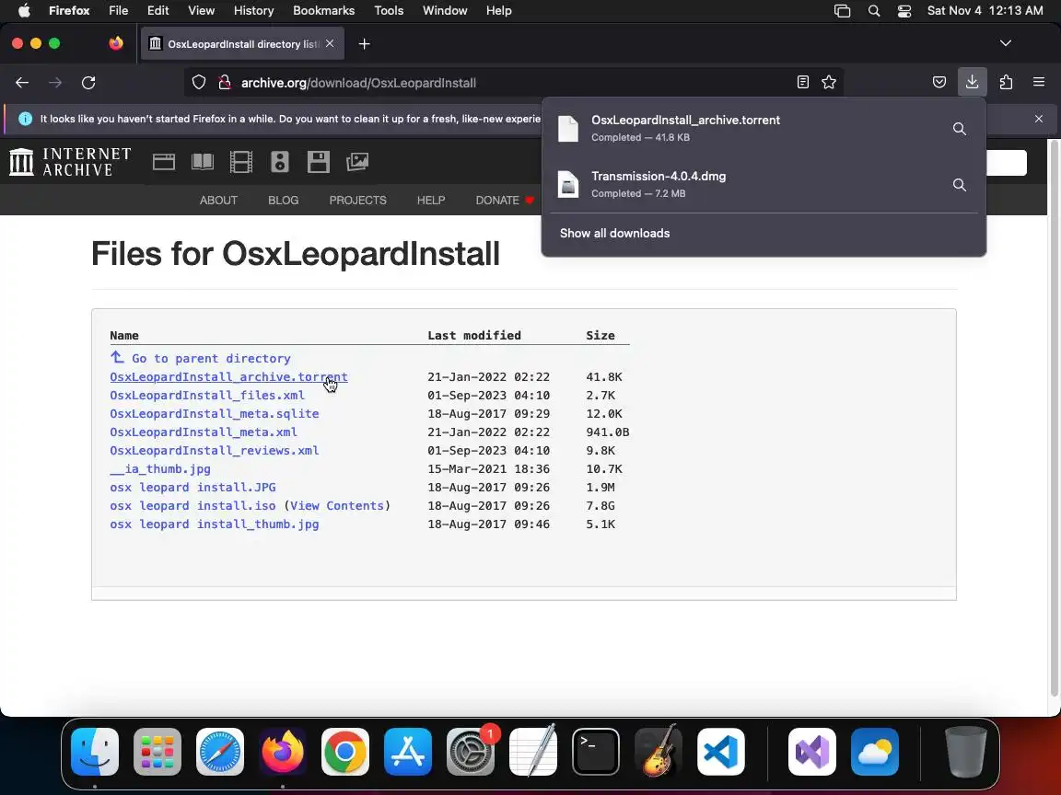The width and height of the screenshot is (1061, 795).
Task: Expand the list all tabs chevron
Action: coord(1006,43)
